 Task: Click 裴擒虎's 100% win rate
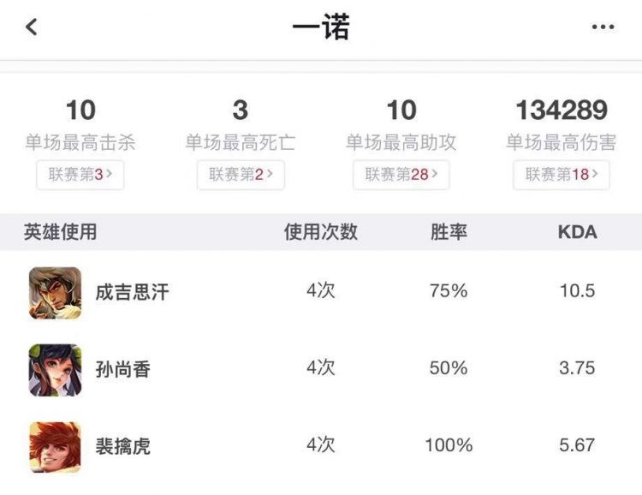[449, 445]
